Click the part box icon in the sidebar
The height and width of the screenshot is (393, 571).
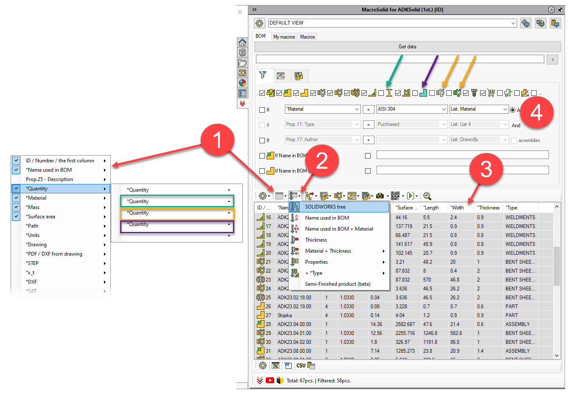click(x=242, y=53)
